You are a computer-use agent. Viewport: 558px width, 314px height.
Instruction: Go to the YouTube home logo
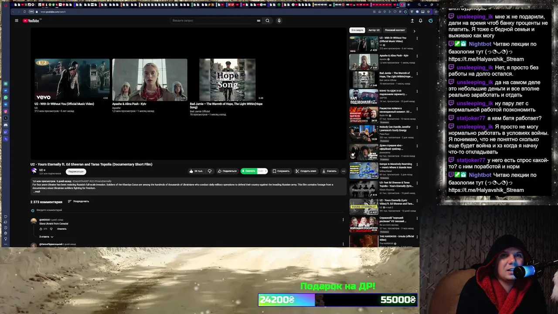pyautogui.click(x=31, y=20)
